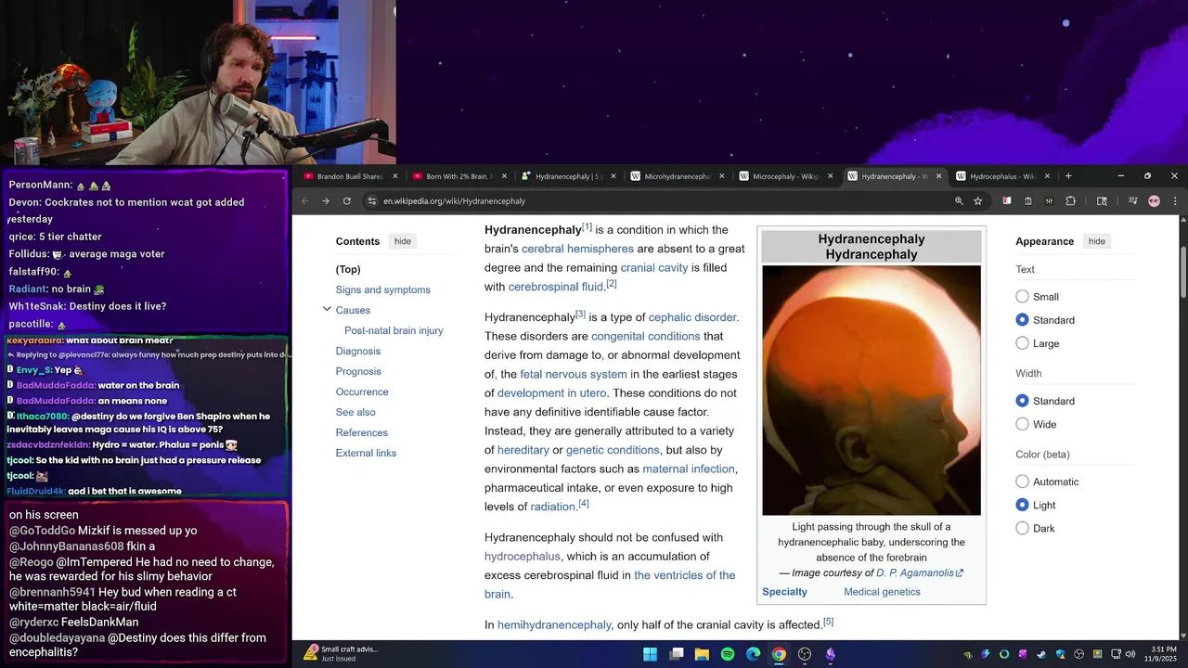1188x668 pixels.
Task: Hide the Appearance panel
Action: 1096,241
